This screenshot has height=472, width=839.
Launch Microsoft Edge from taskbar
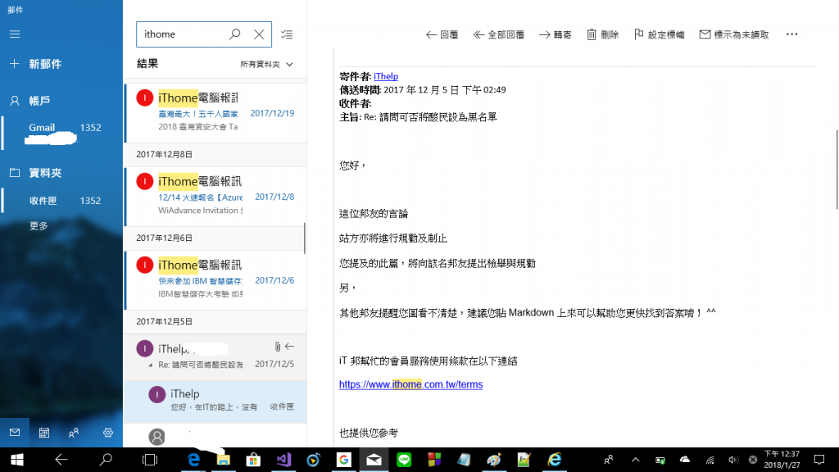193,460
